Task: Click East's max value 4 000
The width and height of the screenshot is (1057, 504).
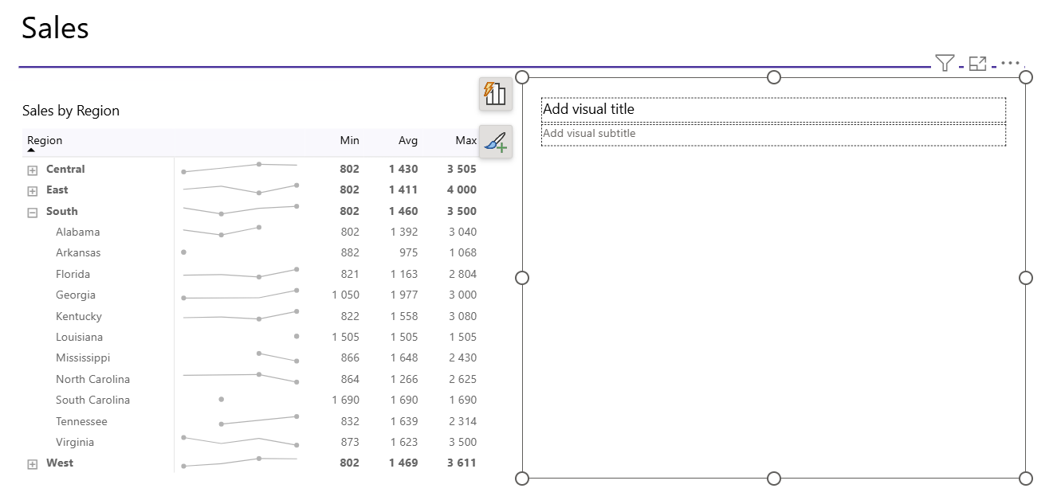Action: pos(462,189)
